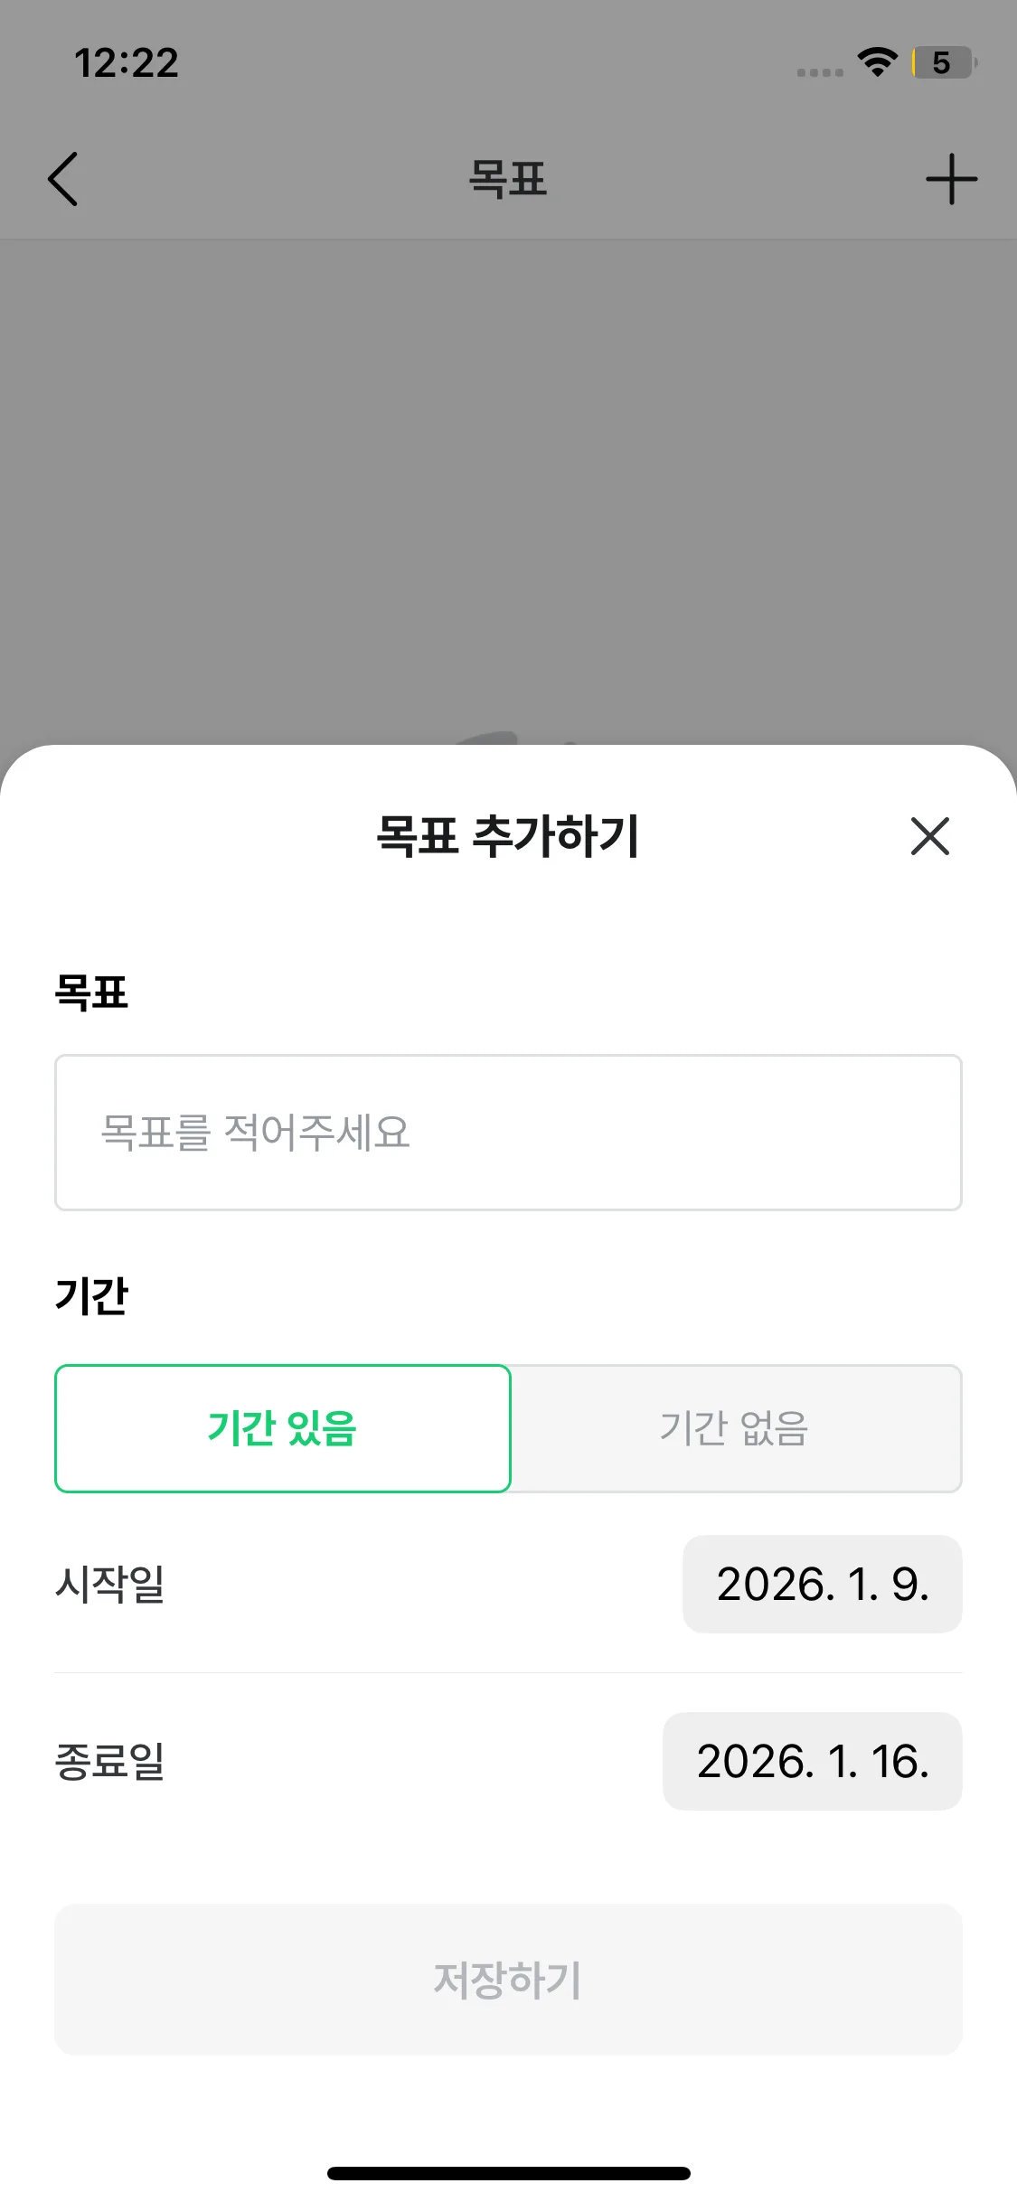
Task: Tap the 기간 section label
Action: tap(91, 1295)
